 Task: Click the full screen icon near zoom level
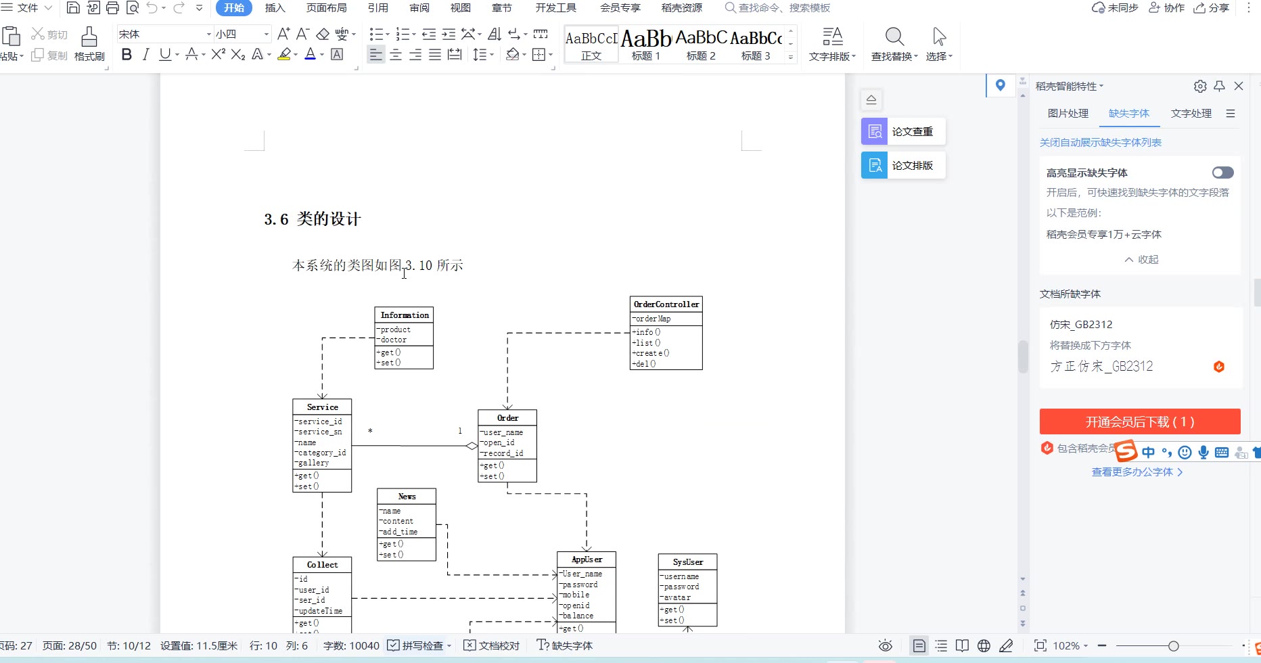point(1040,646)
